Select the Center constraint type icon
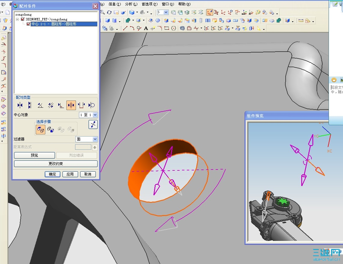 [x=71, y=105]
